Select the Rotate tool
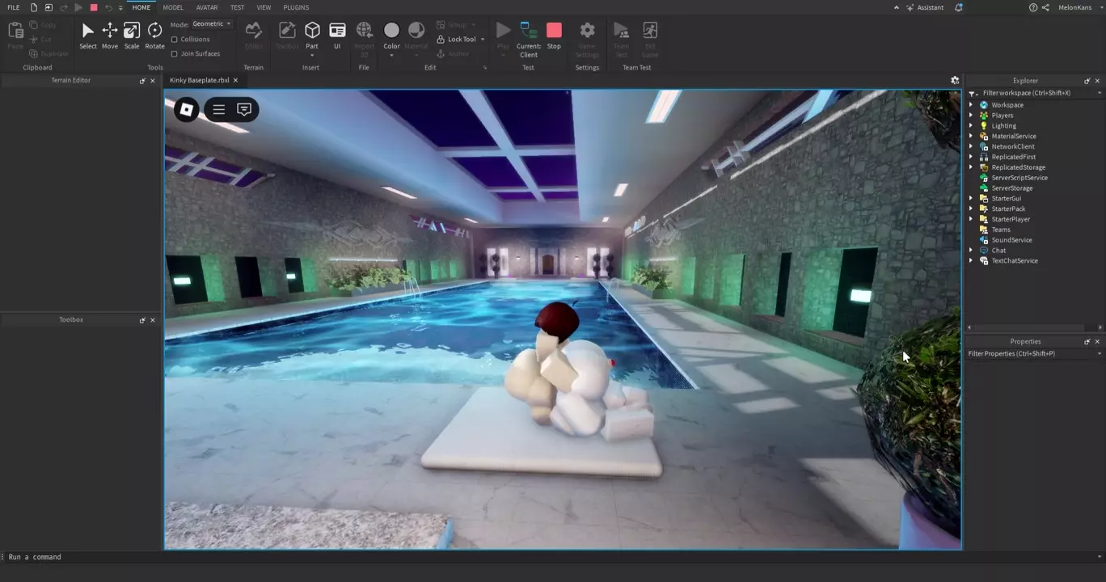This screenshot has width=1106, height=582. [x=154, y=35]
